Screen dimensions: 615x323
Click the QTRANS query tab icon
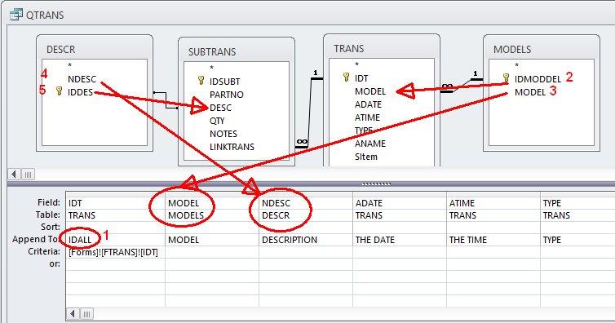tap(16, 15)
